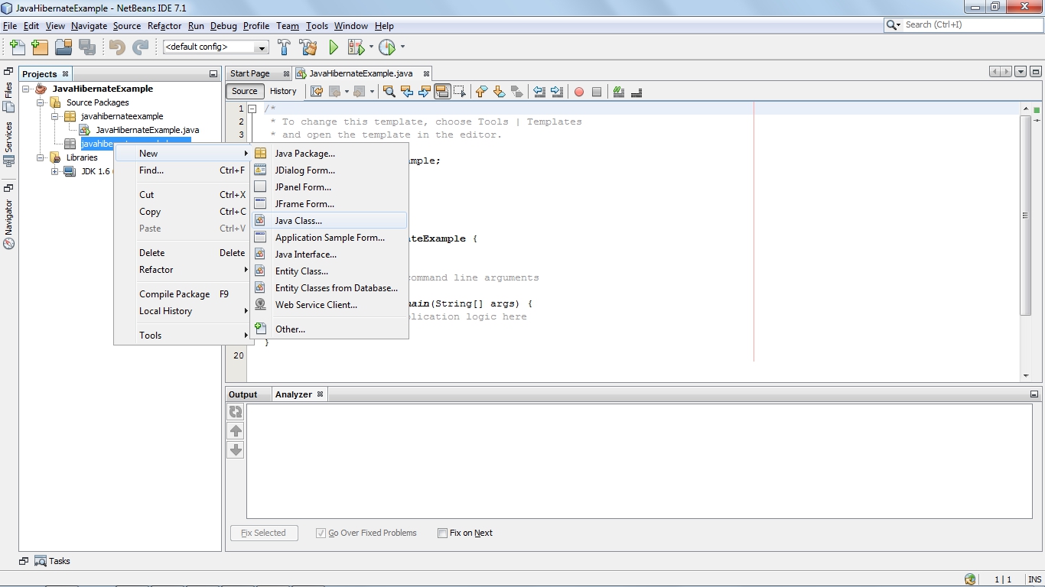Click the Undo arrow icon
The image size is (1045, 587).
point(117,47)
